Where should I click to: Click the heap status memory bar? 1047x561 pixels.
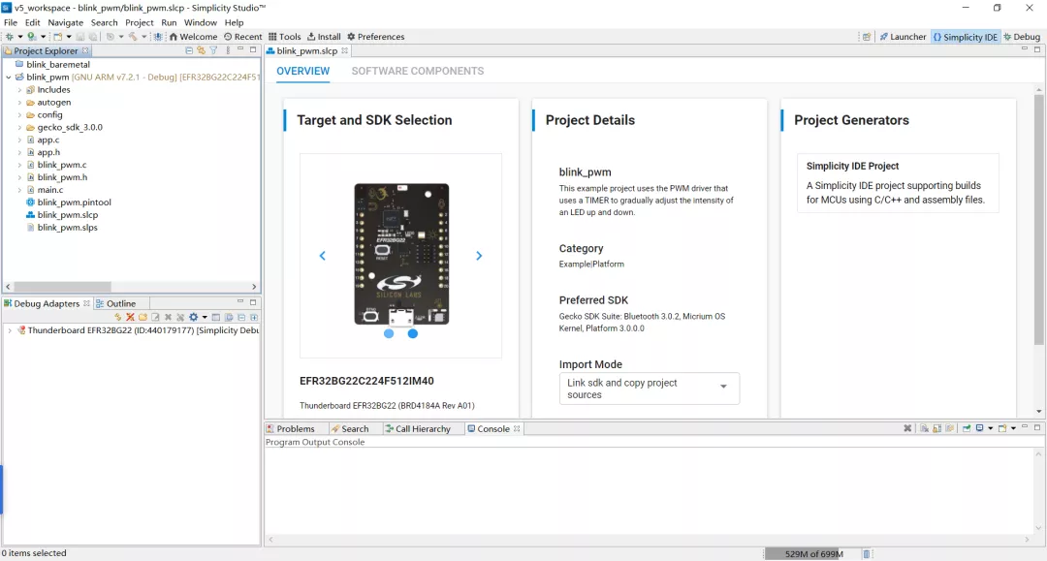click(813, 554)
